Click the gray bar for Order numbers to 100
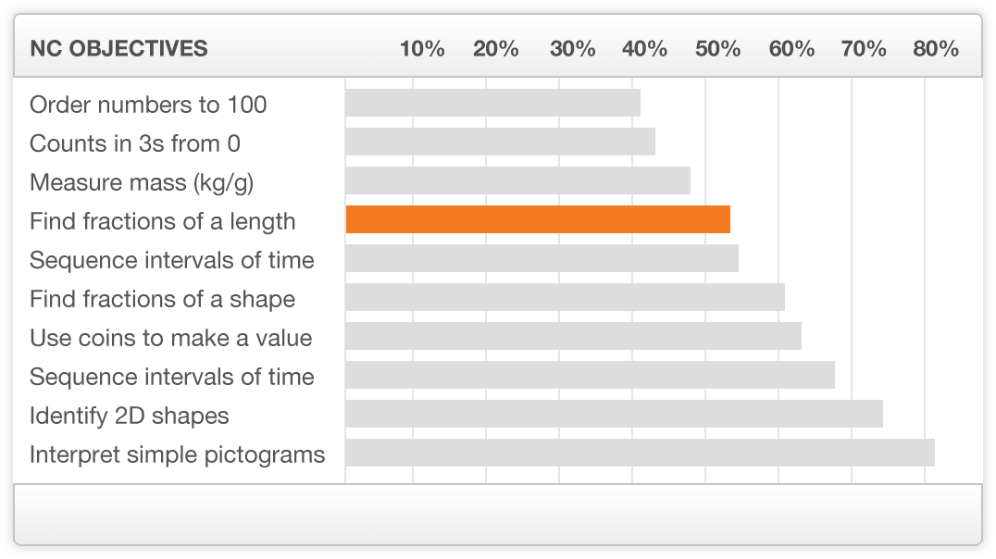 tap(492, 103)
